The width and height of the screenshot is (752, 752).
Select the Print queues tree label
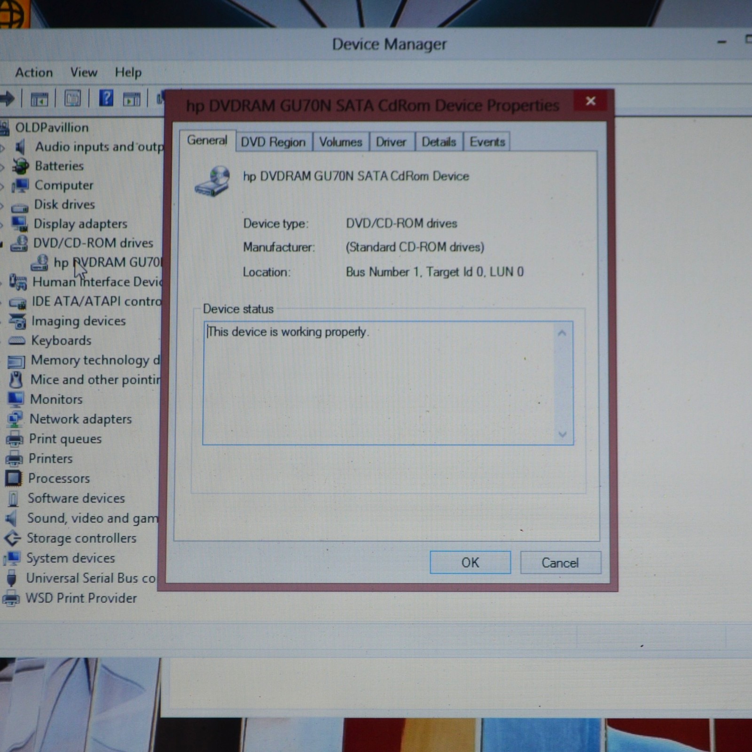click(x=65, y=439)
